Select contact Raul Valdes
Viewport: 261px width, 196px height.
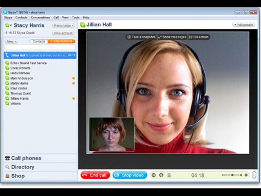point(19,88)
